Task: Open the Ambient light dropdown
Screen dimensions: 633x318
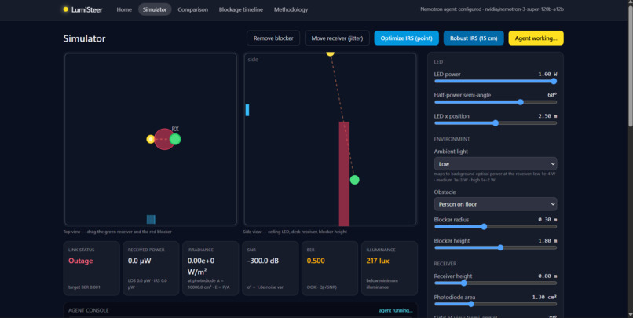Action: coord(496,164)
